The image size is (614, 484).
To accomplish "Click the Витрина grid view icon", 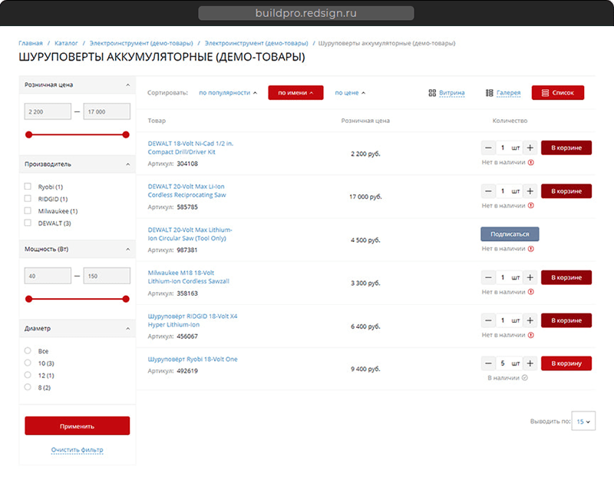I will [x=432, y=93].
